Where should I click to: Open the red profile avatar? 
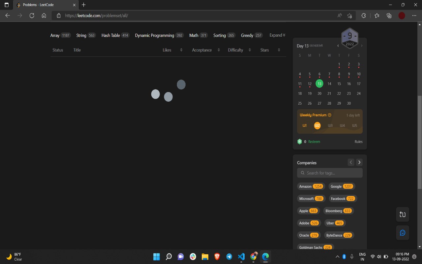[x=402, y=16]
